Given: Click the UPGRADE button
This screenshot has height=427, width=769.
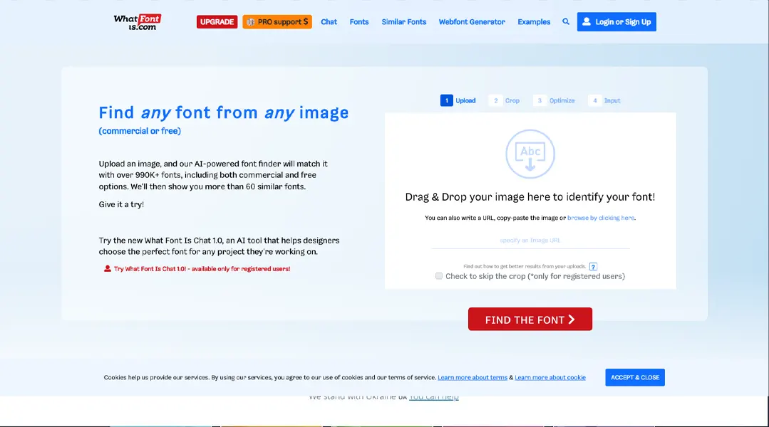Looking at the screenshot, I should pos(217,21).
